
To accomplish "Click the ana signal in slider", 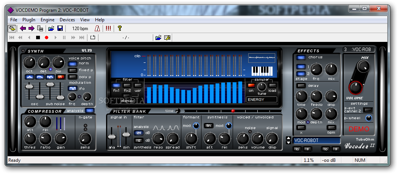I will 112,137.
